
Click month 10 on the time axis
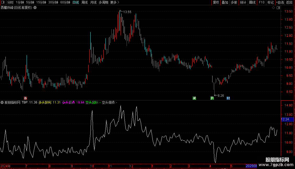click(x=92, y=166)
